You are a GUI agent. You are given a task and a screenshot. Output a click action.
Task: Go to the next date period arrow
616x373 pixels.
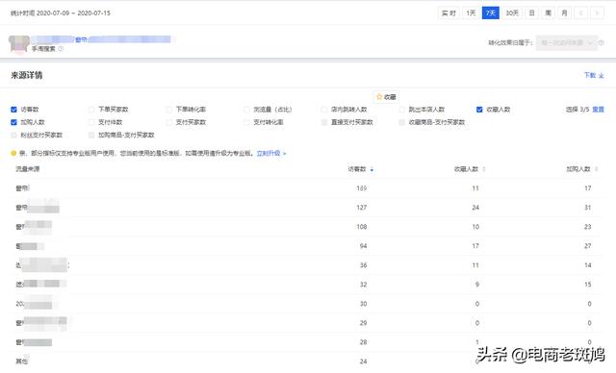597,12
